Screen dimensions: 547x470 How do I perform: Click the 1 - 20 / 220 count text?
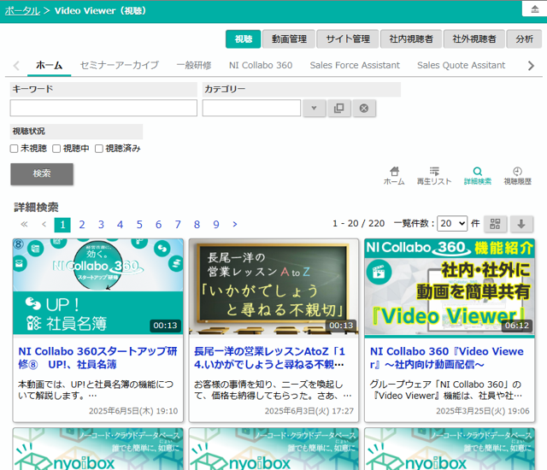pyautogui.click(x=359, y=224)
